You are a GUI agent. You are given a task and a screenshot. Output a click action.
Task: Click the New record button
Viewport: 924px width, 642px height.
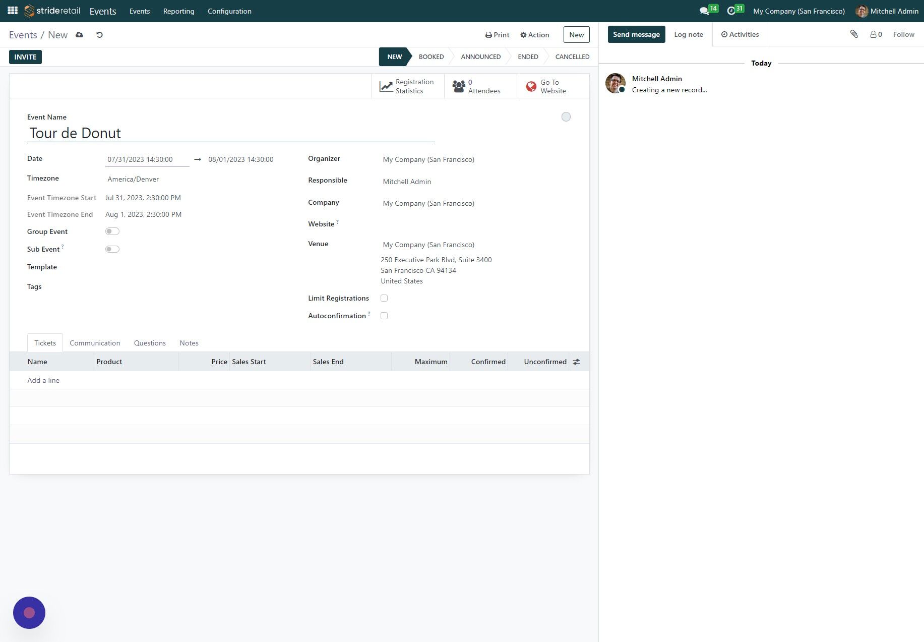576,35
